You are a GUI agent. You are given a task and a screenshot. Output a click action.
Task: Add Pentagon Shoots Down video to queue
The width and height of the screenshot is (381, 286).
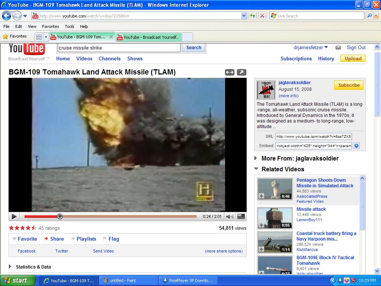pyautogui.click(x=262, y=196)
